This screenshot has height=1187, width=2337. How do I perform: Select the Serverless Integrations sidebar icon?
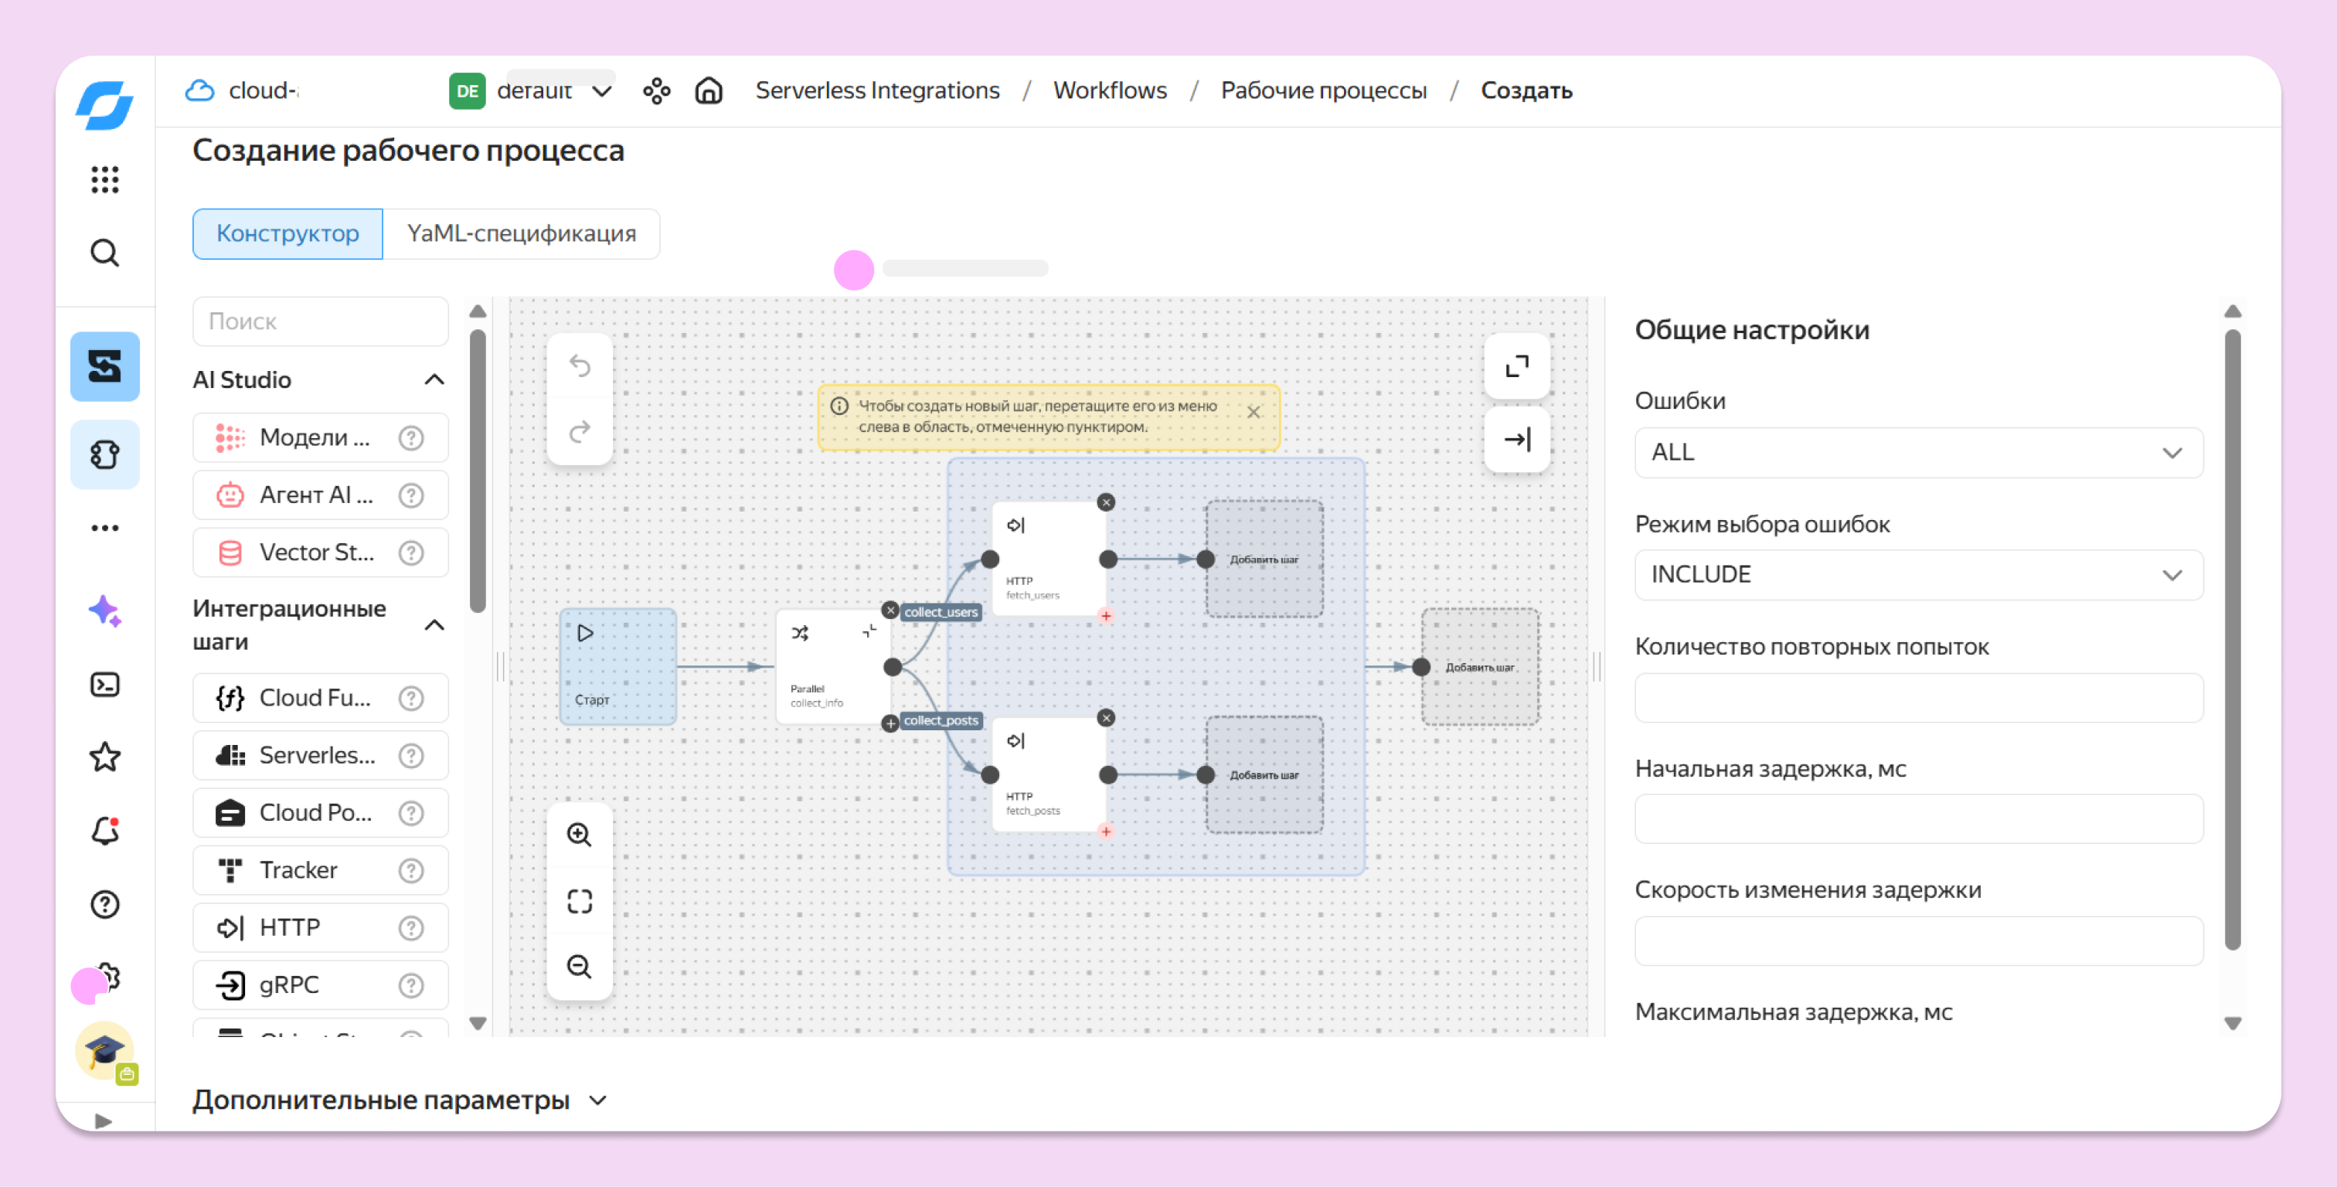pyautogui.click(x=104, y=366)
